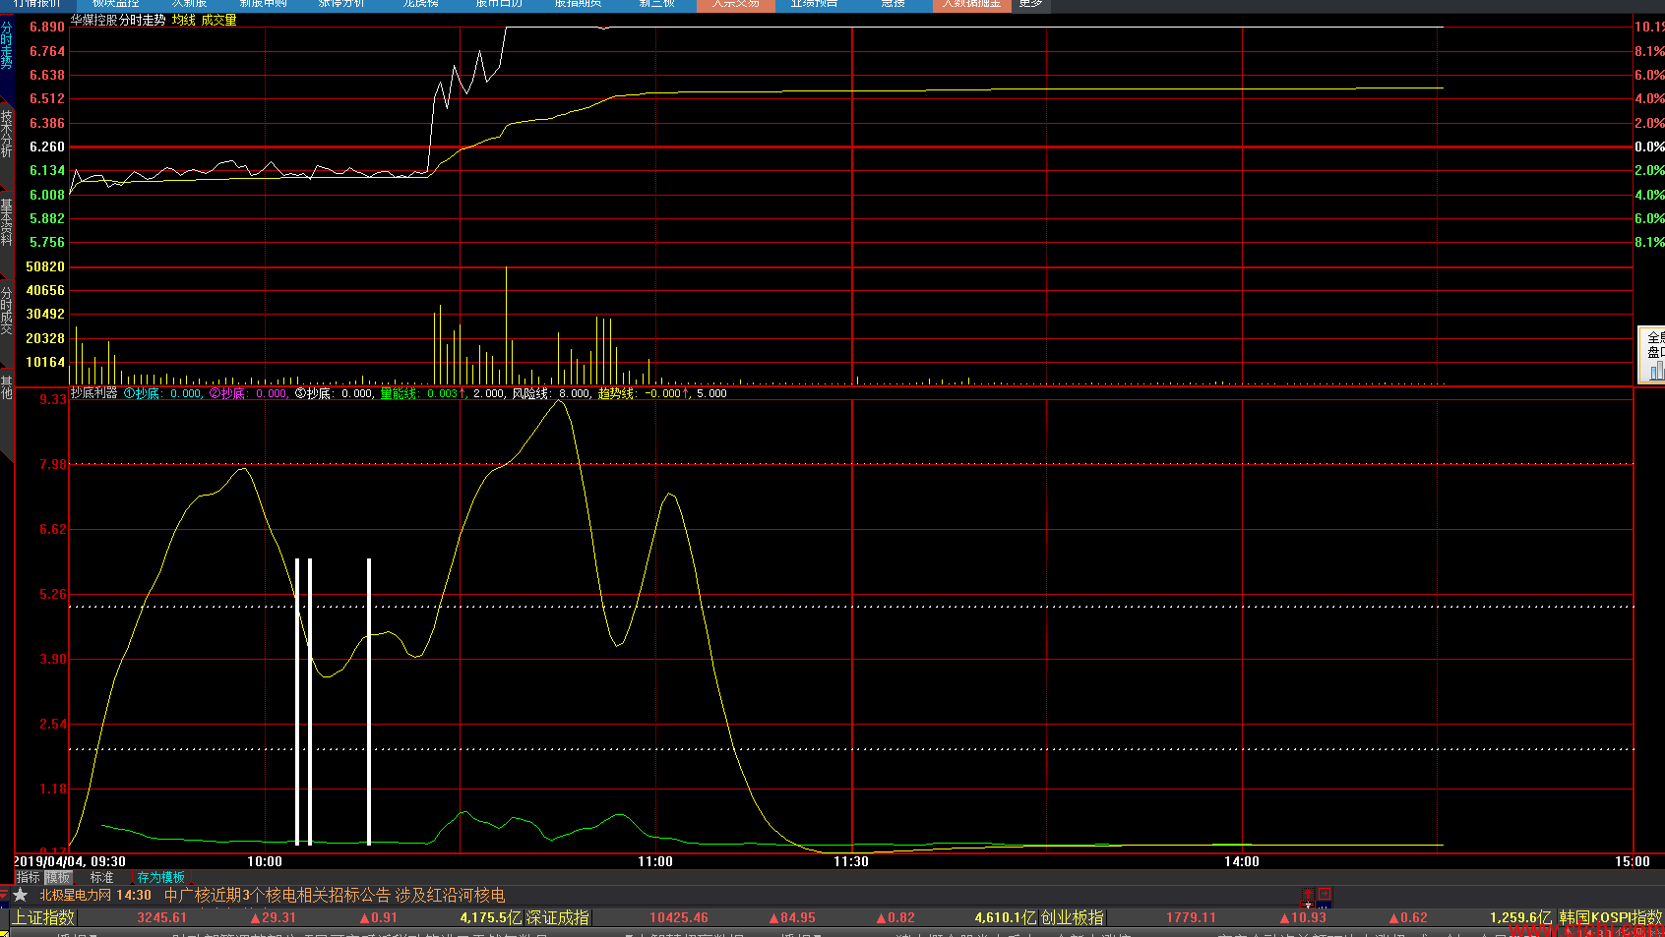
Task: Click the red right-arrow icon in the news bar
Action: tap(1325, 894)
